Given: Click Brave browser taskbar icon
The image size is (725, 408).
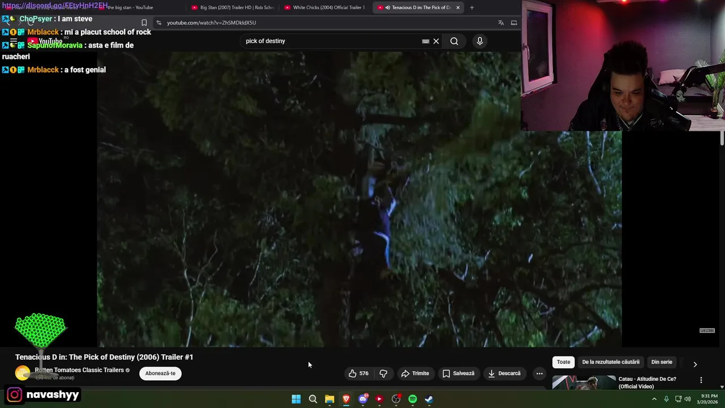Looking at the screenshot, I should 346,399.
